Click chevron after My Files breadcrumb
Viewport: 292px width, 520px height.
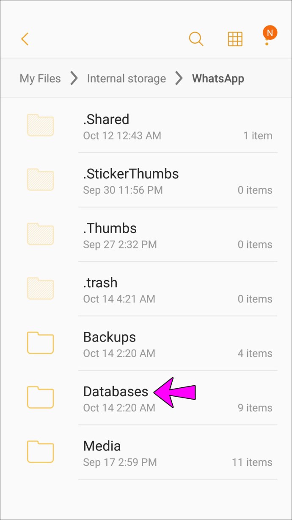click(74, 78)
